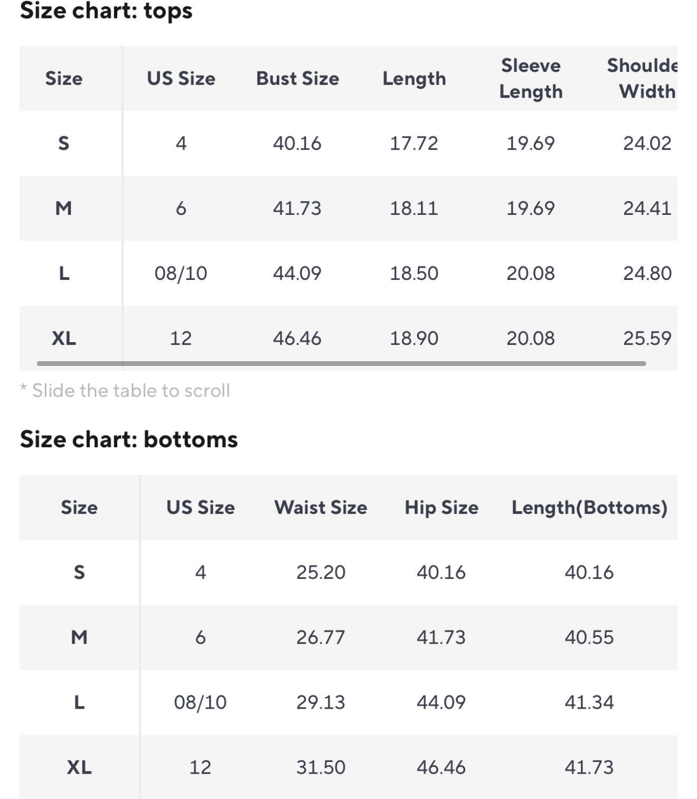Click the 08/10 US size in tops chart
This screenshot has width=697, height=799.
click(x=181, y=274)
